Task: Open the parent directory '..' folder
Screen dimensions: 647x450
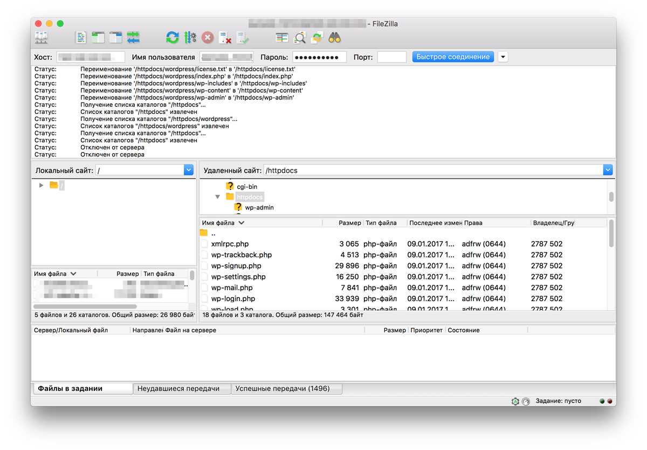Action: 214,233
